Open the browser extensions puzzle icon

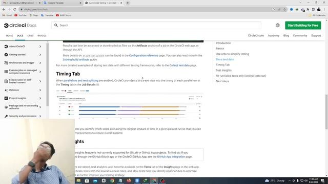(307, 9)
